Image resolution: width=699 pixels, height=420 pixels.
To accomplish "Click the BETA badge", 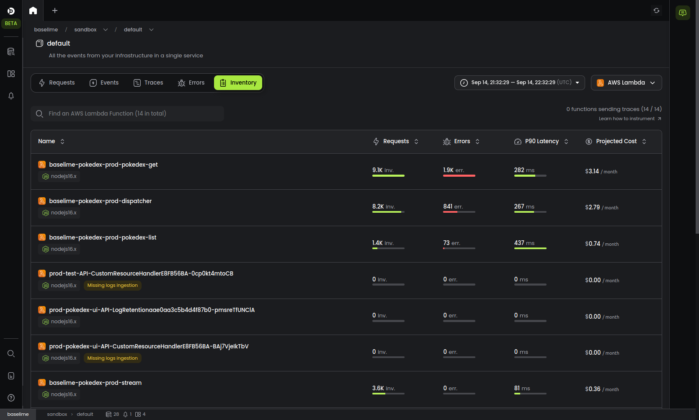I will click(x=11, y=23).
